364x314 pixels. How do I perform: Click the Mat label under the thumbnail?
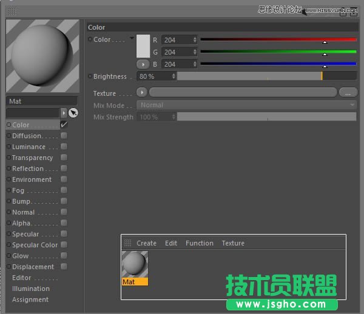135,281
